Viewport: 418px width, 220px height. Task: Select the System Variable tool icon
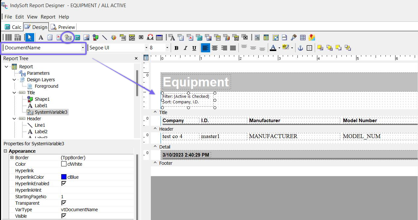coord(68,37)
